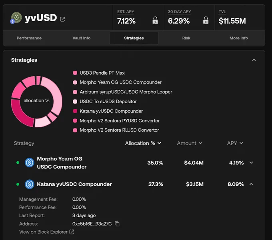Click the $3.15M amount value

[195, 184]
